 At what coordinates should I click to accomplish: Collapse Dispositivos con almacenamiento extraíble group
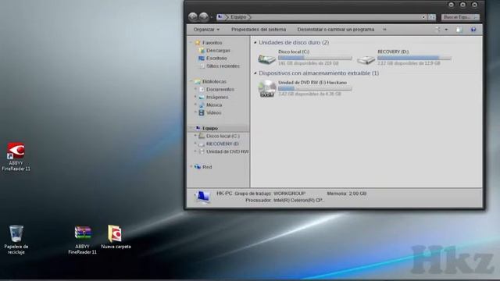pyautogui.click(x=255, y=73)
